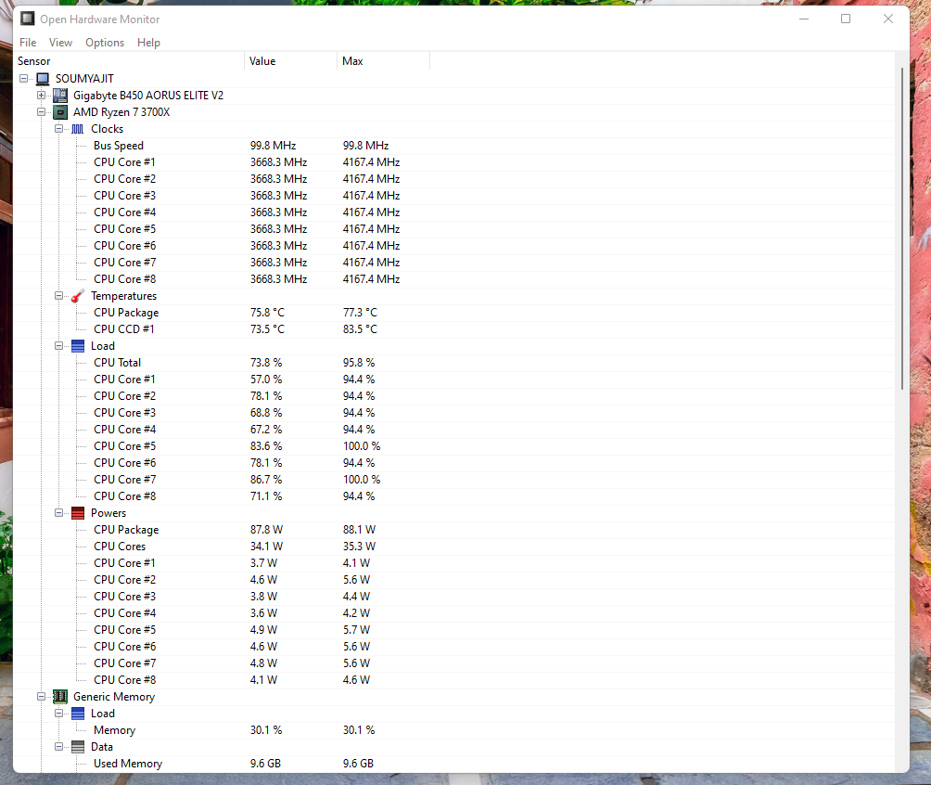The height and width of the screenshot is (785, 931).
Task: Collapse the Data group
Action: pos(58,746)
